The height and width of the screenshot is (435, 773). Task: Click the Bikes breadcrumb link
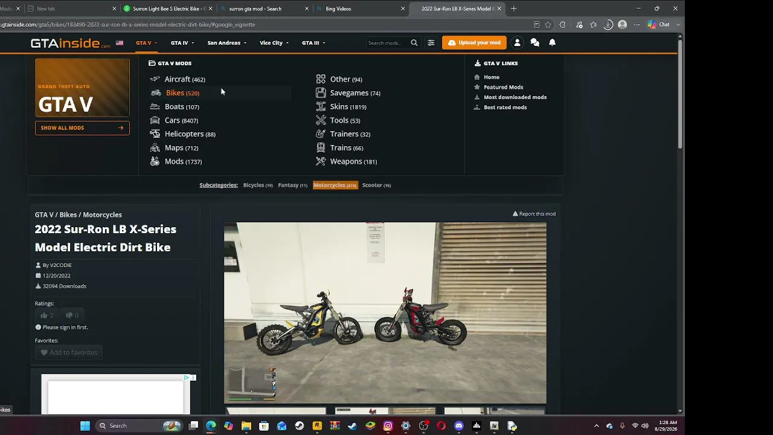click(x=68, y=214)
